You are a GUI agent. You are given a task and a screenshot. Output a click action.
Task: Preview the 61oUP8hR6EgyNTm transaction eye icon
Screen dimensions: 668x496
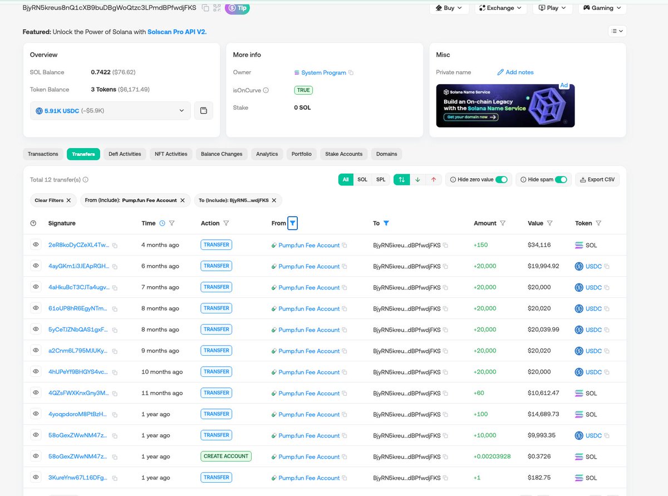click(36, 308)
